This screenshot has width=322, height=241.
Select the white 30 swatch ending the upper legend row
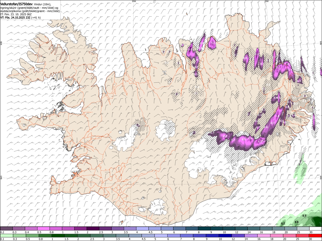[x=315, y=229]
